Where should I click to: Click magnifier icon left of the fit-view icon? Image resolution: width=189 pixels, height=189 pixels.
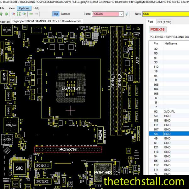(13, 14)
